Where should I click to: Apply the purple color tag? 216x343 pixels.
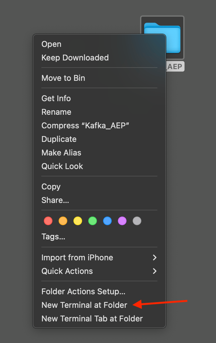point(122,221)
